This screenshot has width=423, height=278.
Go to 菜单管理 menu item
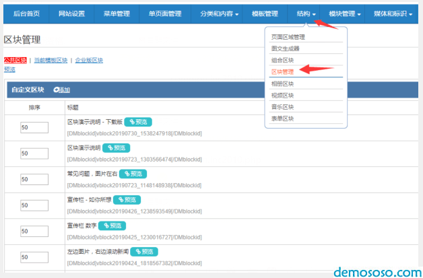[117, 13]
